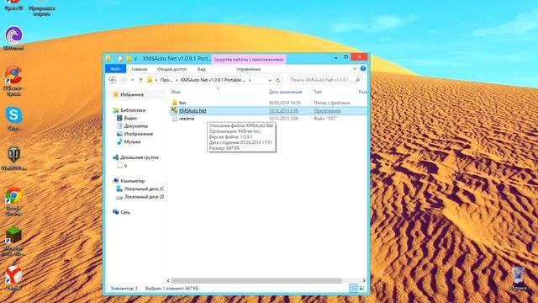Image resolution: width=538 pixels, height=303 pixels.
Task: Sort by Имя column header
Action: click(x=176, y=92)
